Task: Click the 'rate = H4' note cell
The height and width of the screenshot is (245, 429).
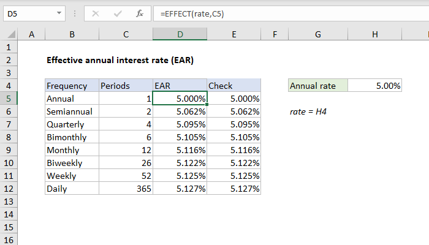Action: coord(308,111)
